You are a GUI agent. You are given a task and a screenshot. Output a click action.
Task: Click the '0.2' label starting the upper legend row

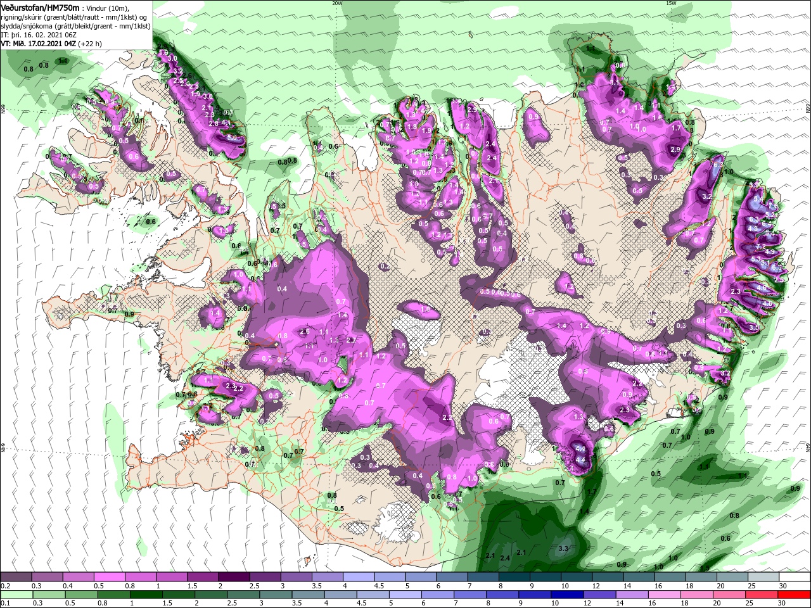4,586
